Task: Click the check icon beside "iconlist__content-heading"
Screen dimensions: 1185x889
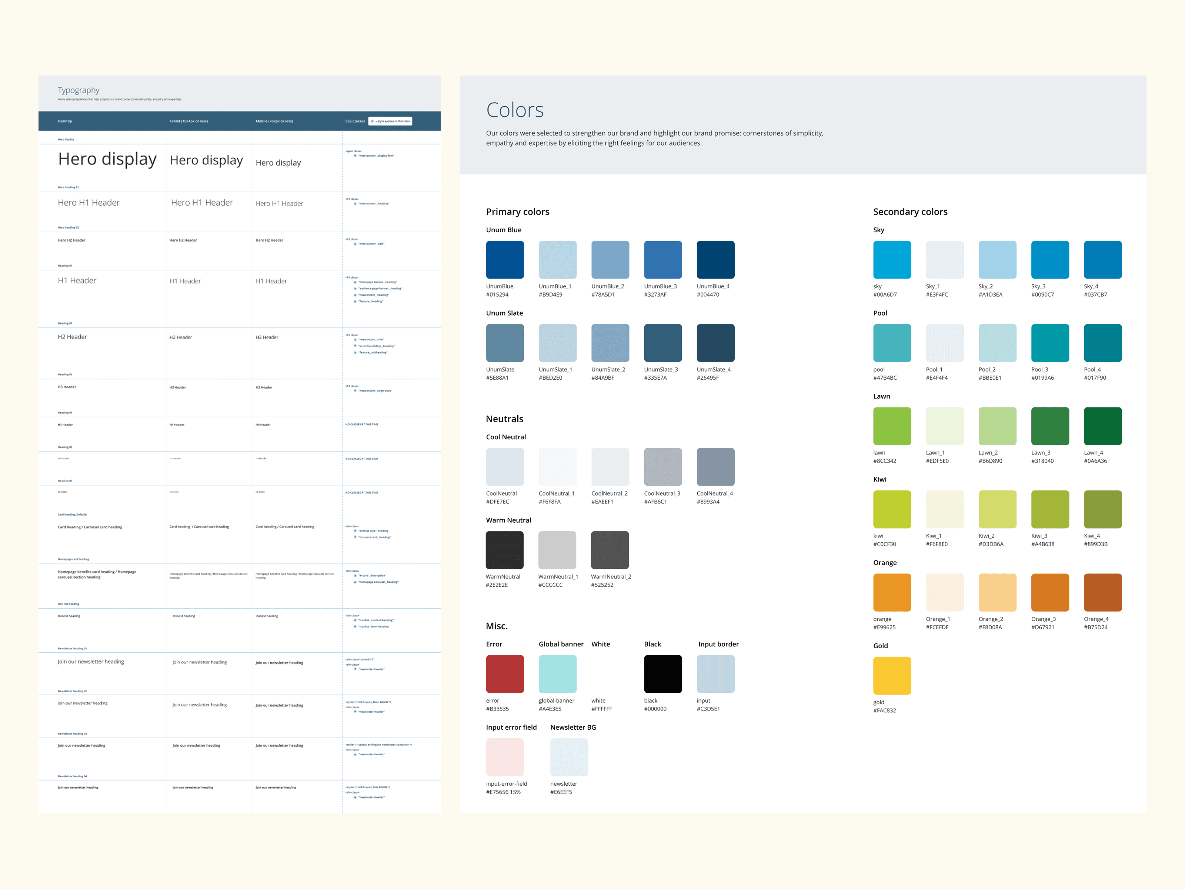Action: click(355, 620)
